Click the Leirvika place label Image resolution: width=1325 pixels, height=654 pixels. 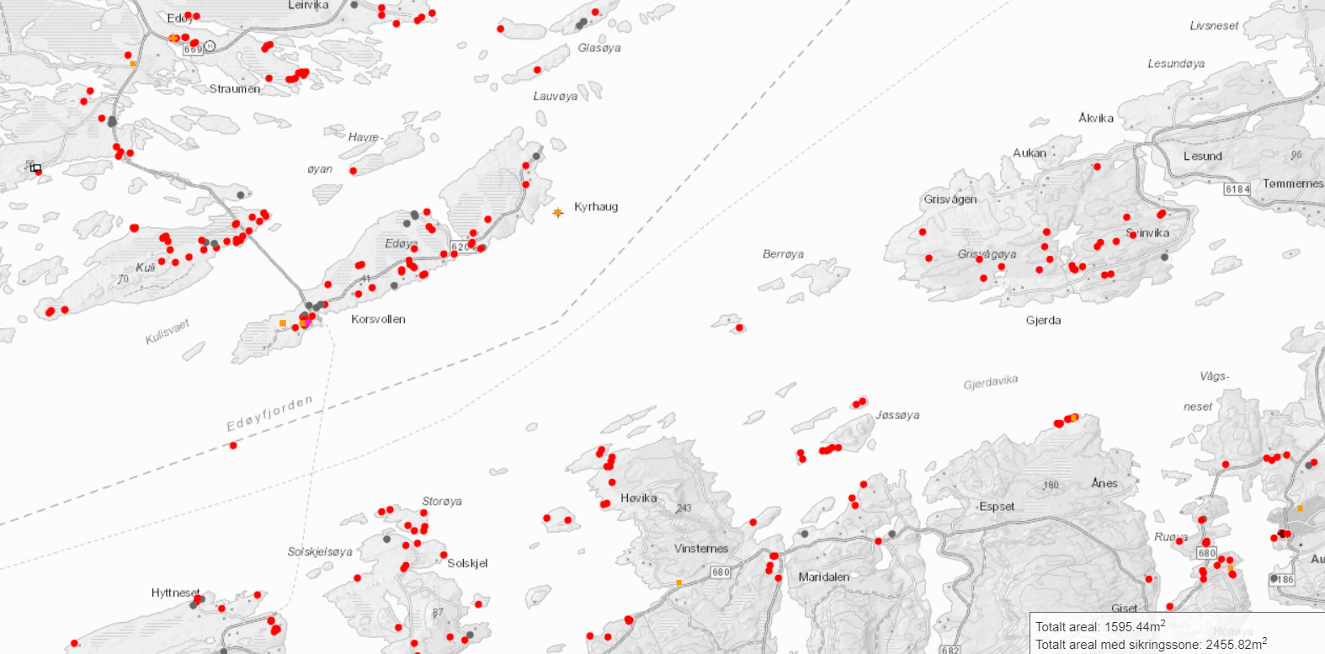[308, 5]
